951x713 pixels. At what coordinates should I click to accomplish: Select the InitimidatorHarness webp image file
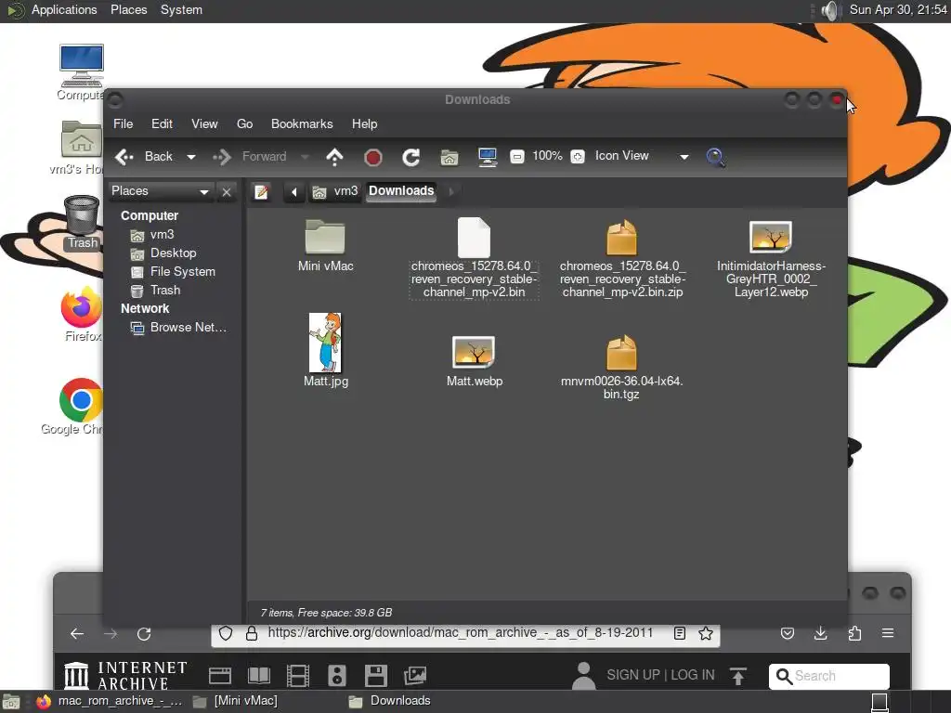(x=771, y=258)
